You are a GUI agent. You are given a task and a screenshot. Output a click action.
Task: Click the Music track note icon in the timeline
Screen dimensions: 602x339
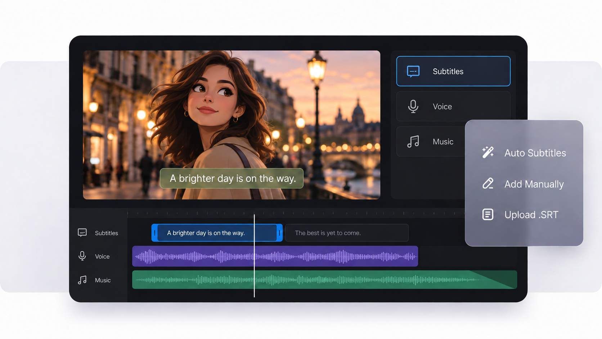tap(82, 280)
